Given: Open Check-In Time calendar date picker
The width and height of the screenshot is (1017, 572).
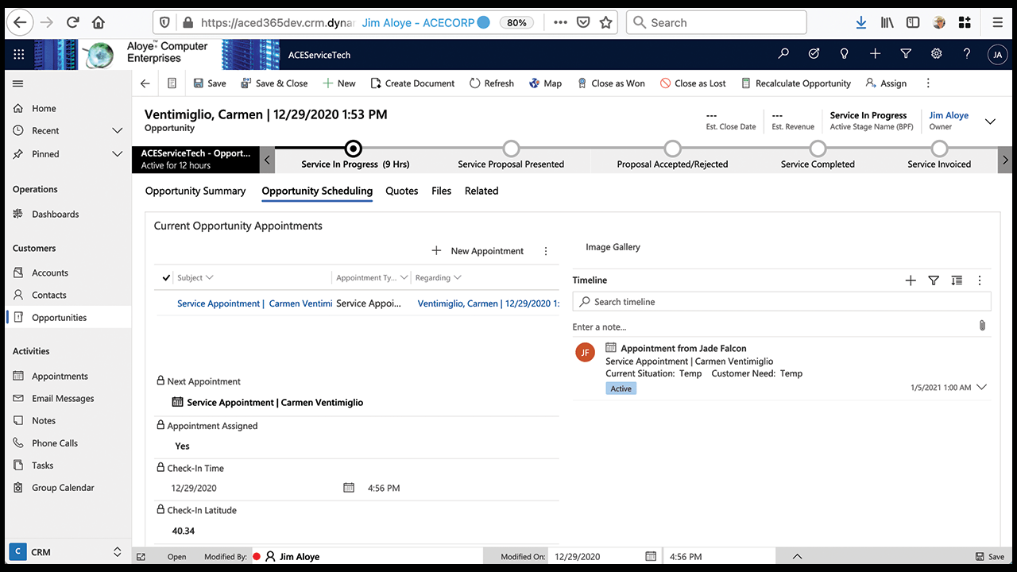Looking at the screenshot, I should (348, 488).
